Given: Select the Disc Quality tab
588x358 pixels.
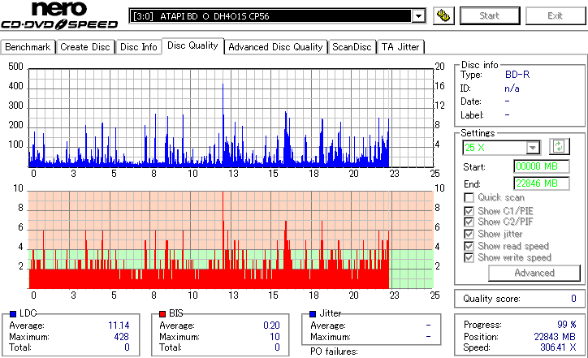Looking at the screenshot, I should coord(192,45).
